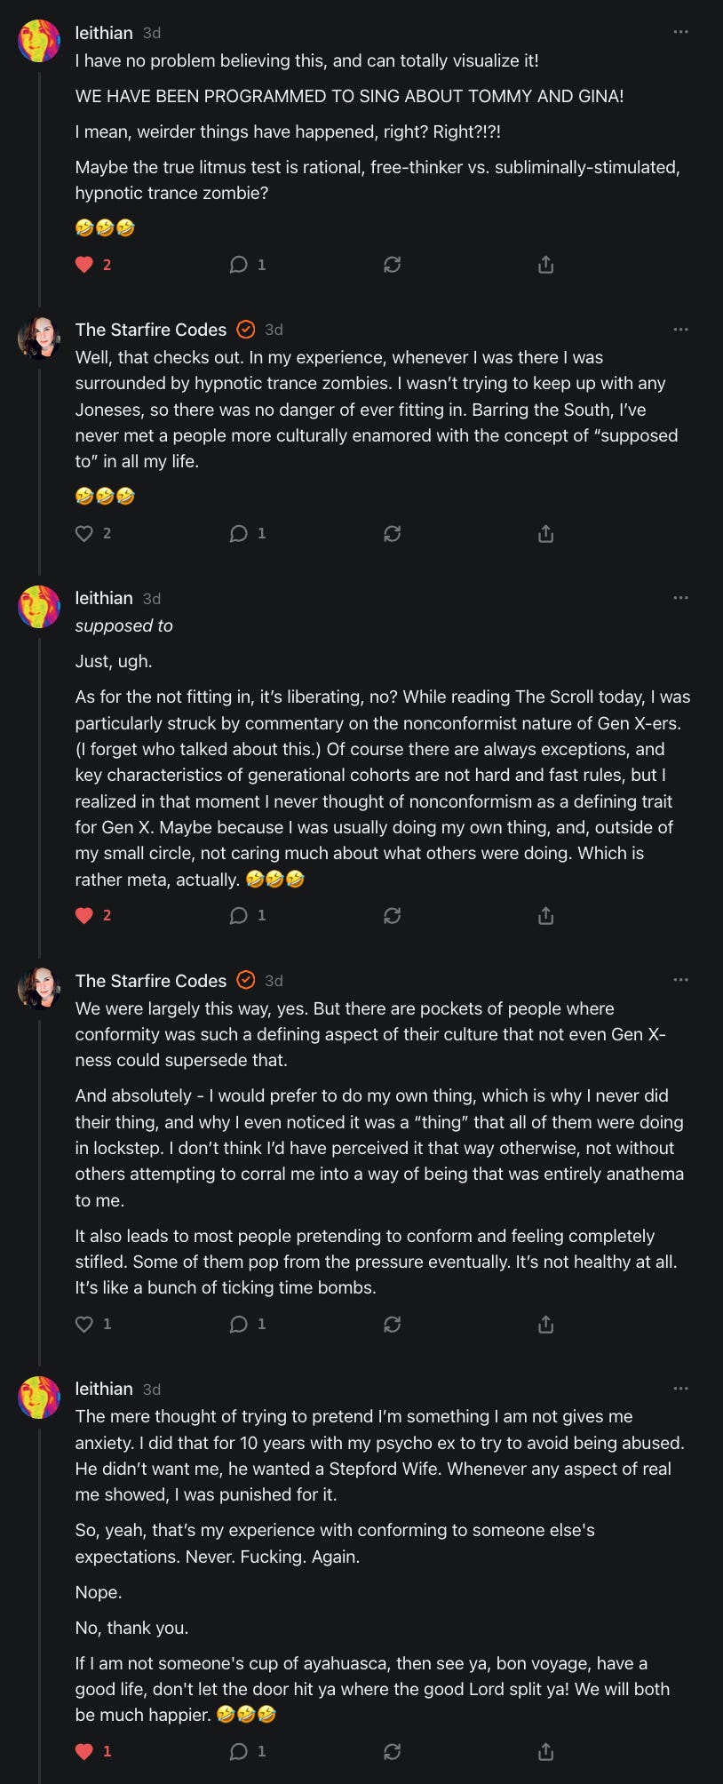Open leithian's profile from the first comment's name

(x=104, y=33)
